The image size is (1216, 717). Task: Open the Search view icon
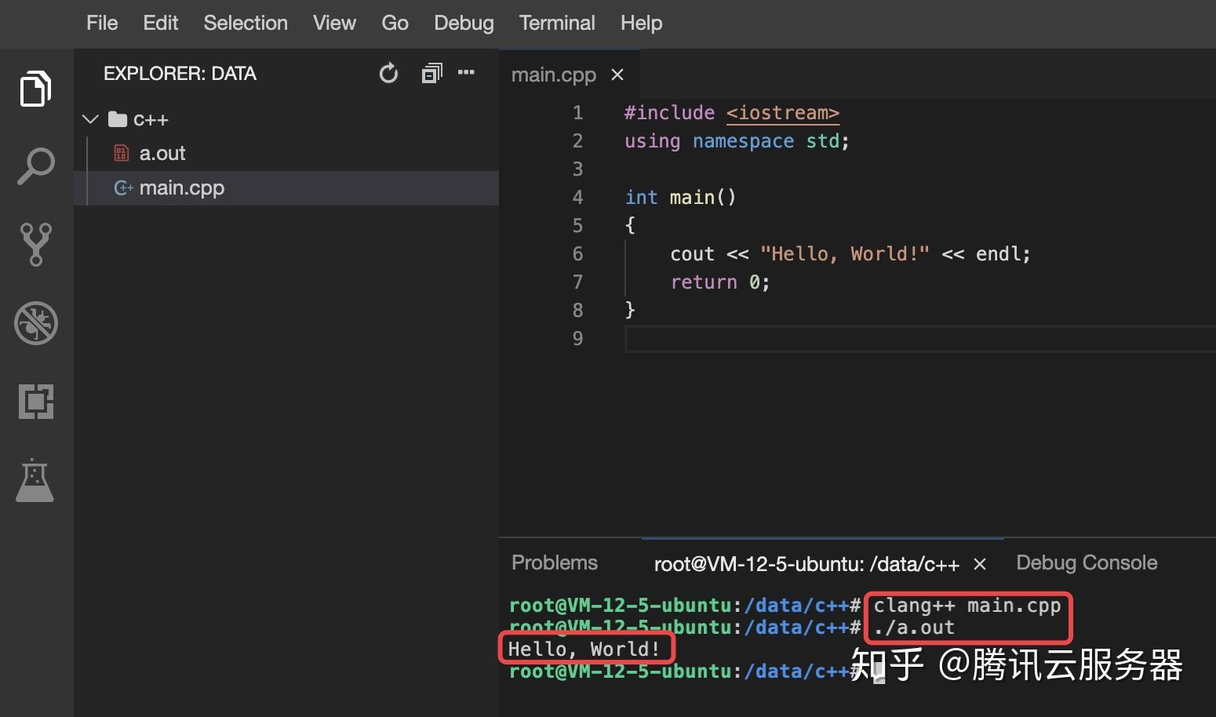[x=36, y=166]
